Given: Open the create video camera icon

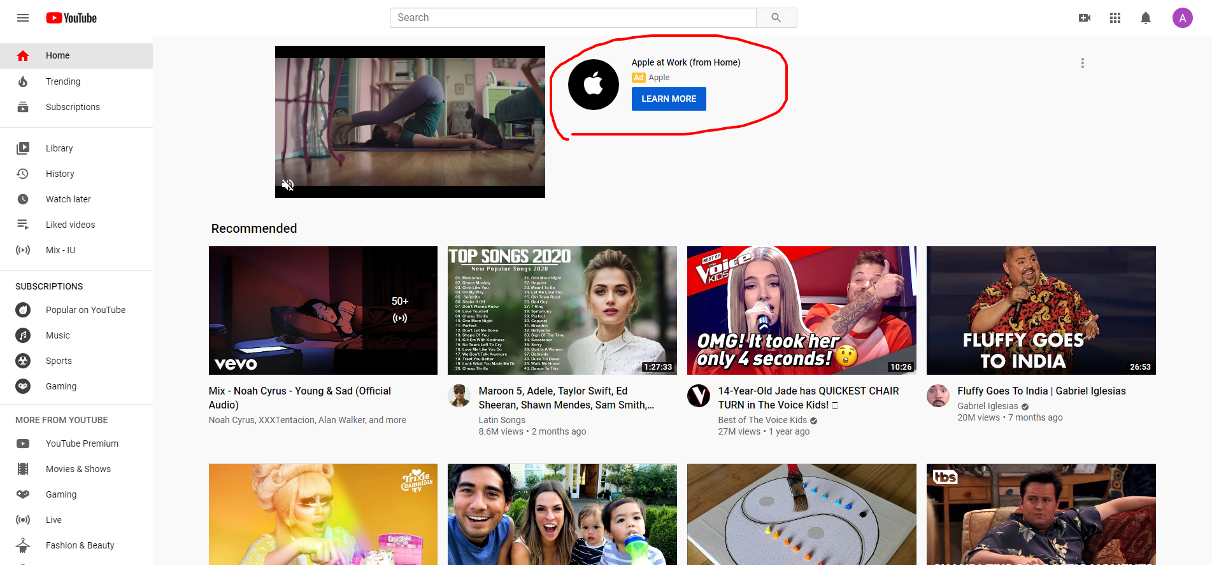Looking at the screenshot, I should 1084,18.
